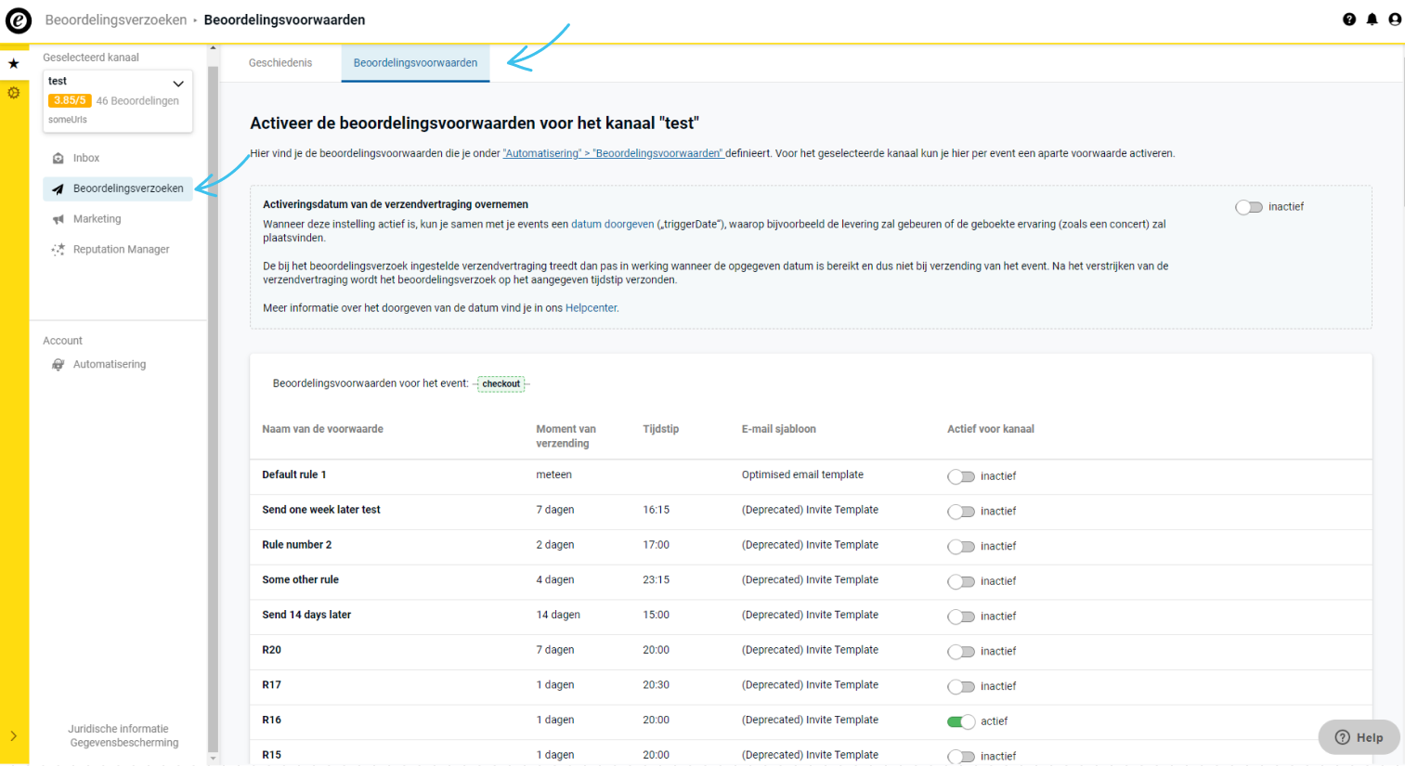Switch to the Geschiedenis tab
1405x766 pixels.
tap(280, 63)
